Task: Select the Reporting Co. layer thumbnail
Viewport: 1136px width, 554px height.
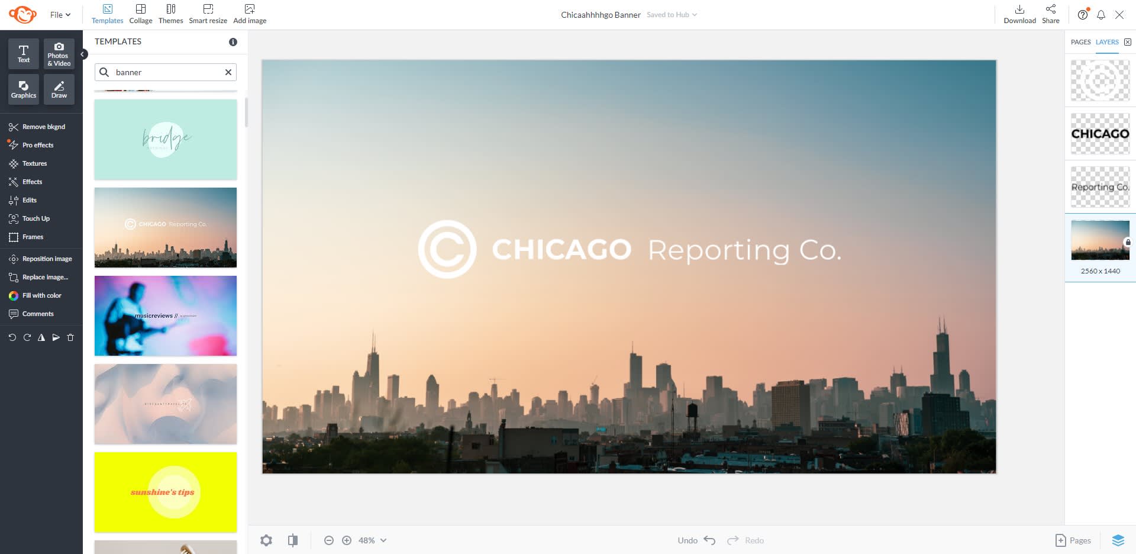Action: pyautogui.click(x=1100, y=187)
